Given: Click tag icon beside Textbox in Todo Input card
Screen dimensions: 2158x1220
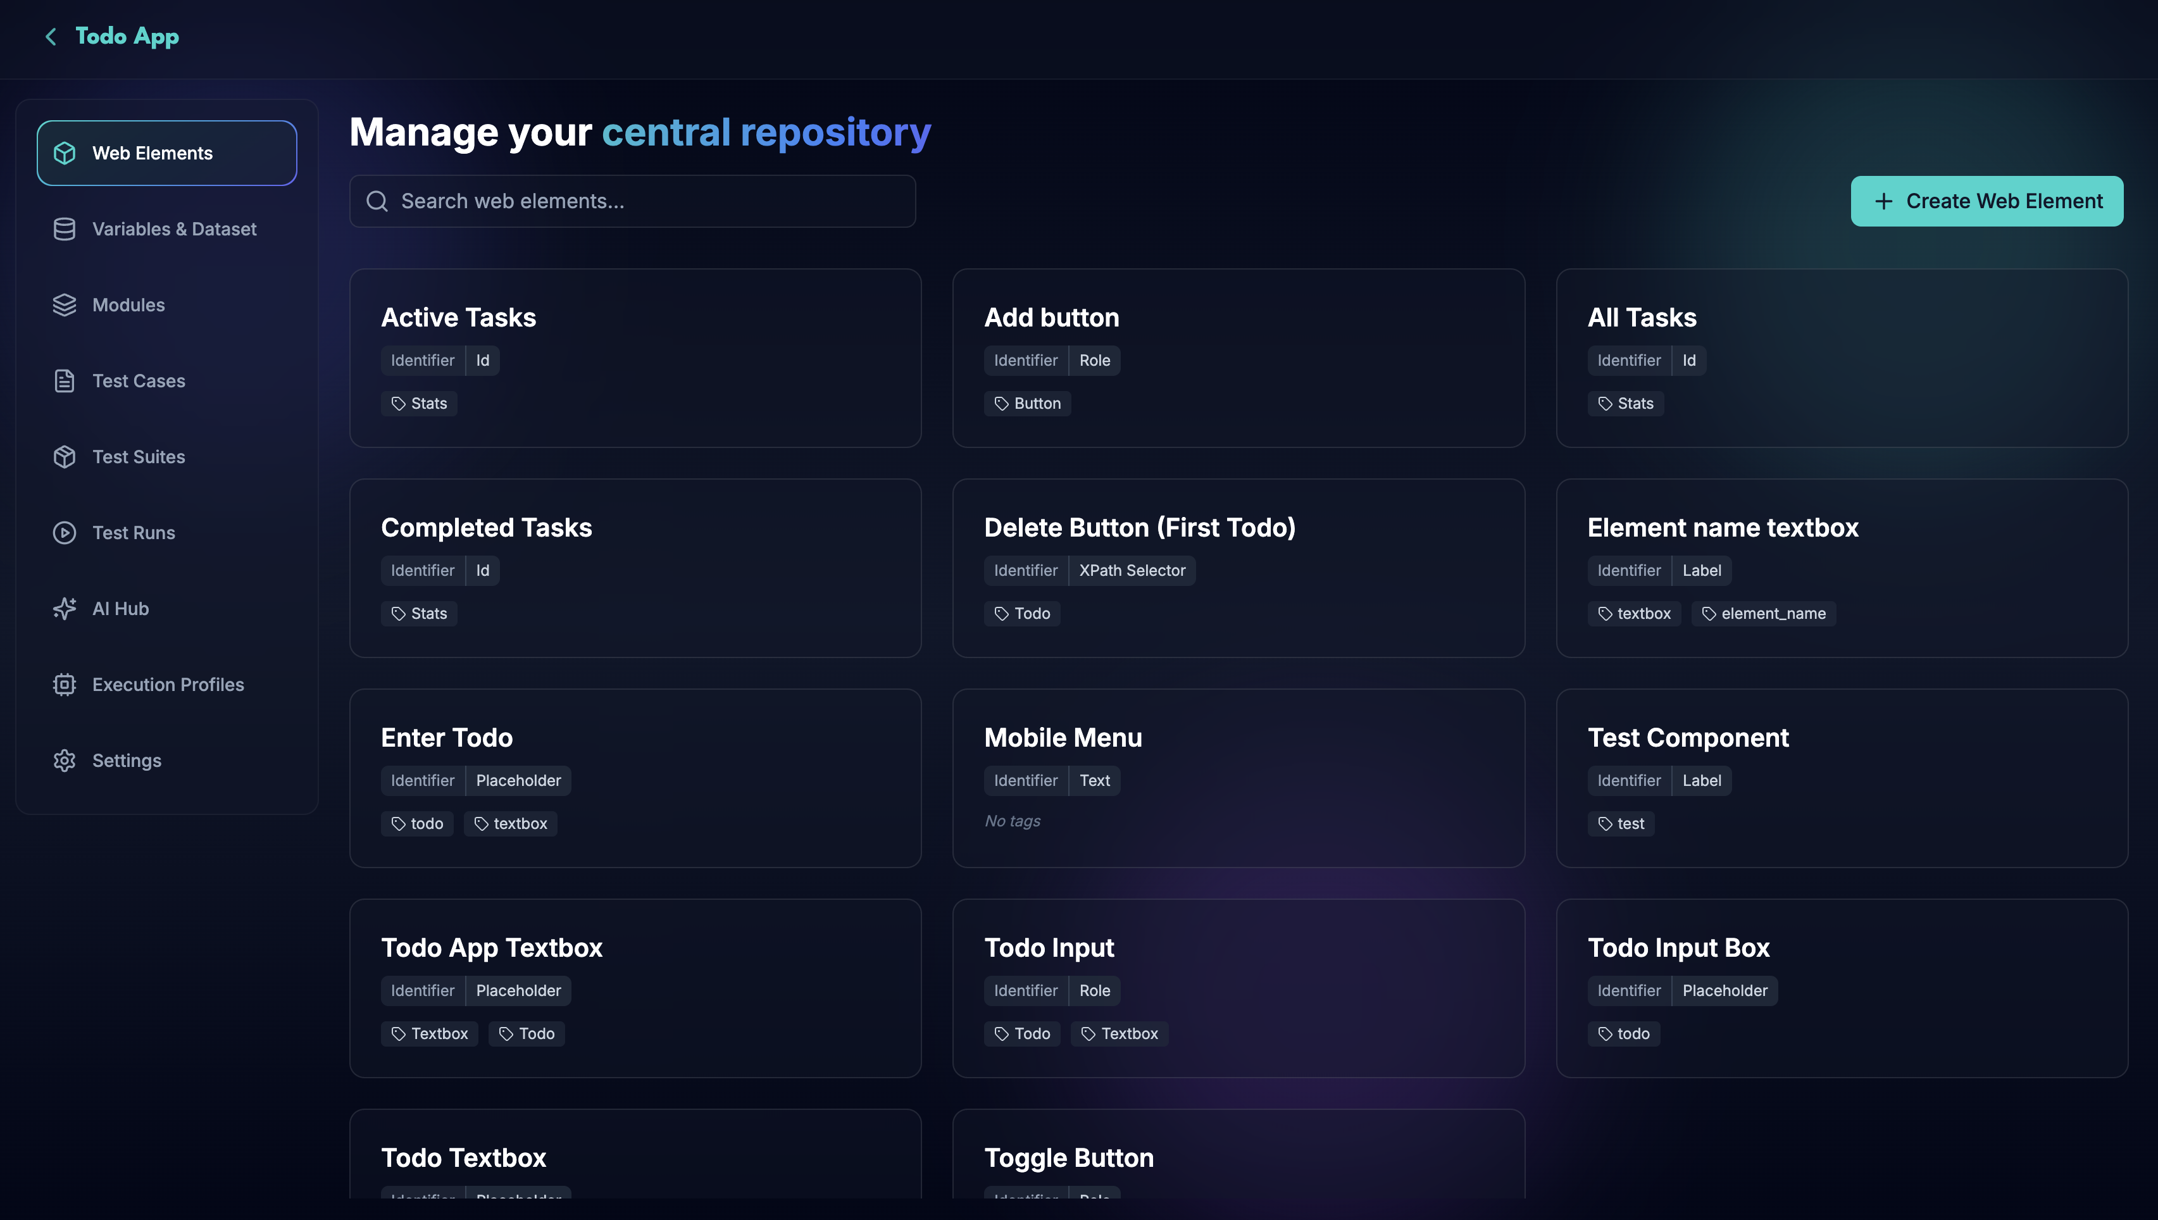Looking at the screenshot, I should tap(1089, 1034).
